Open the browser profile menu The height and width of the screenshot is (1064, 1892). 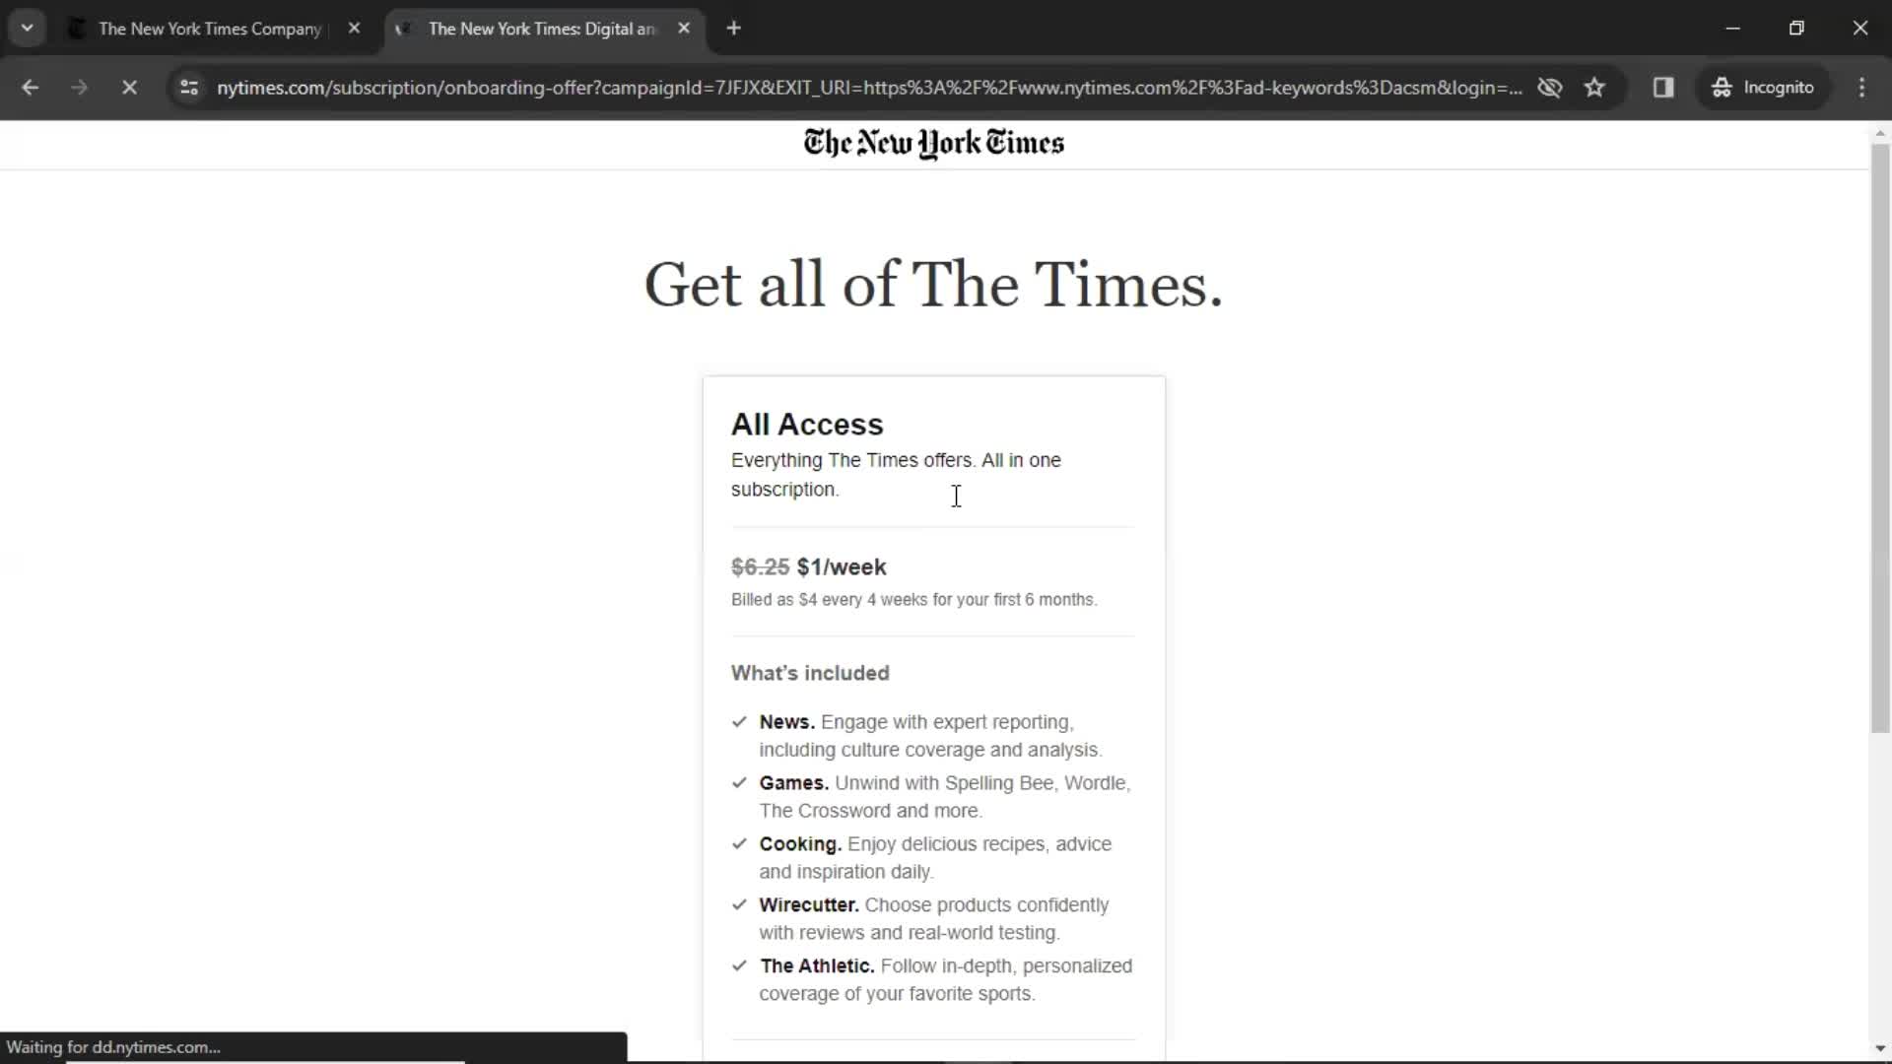[x=1763, y=87]
